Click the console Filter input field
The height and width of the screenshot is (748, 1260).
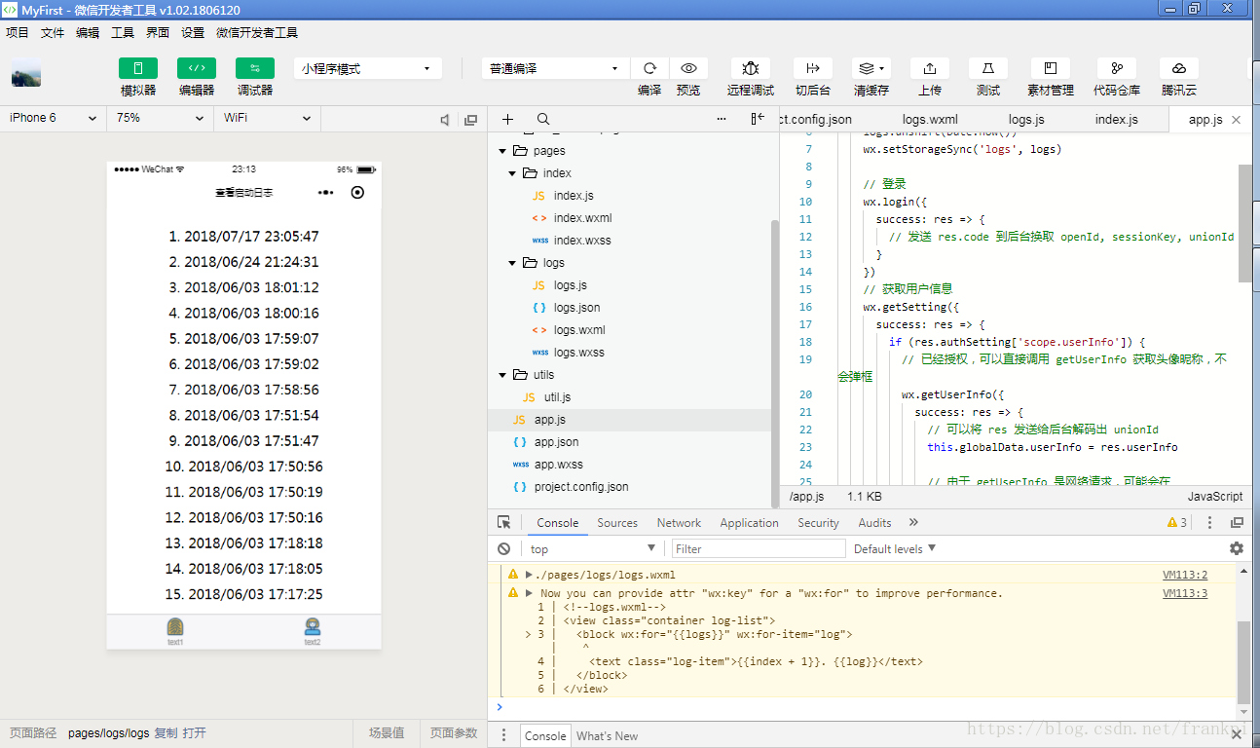coord(759,549)
